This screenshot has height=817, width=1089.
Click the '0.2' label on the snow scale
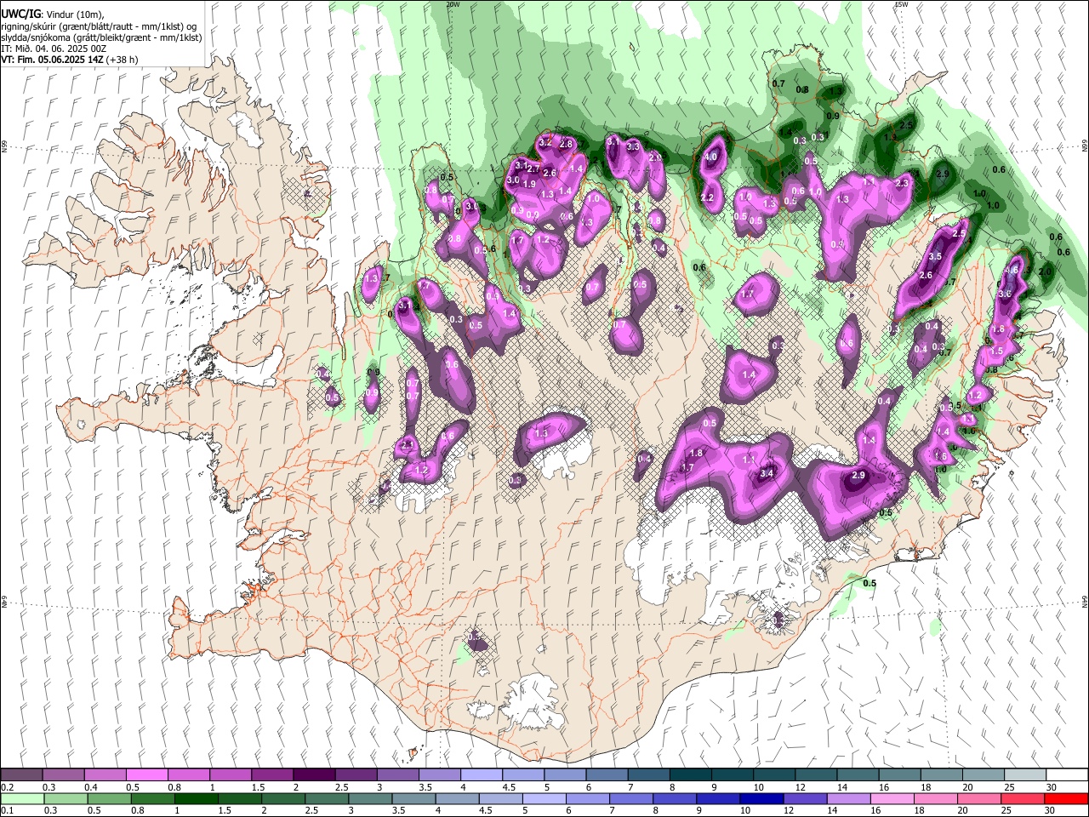[7, 786]
